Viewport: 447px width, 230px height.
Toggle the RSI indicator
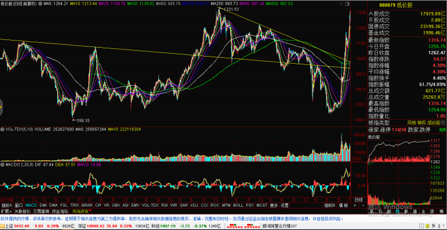tap(164, 205)
